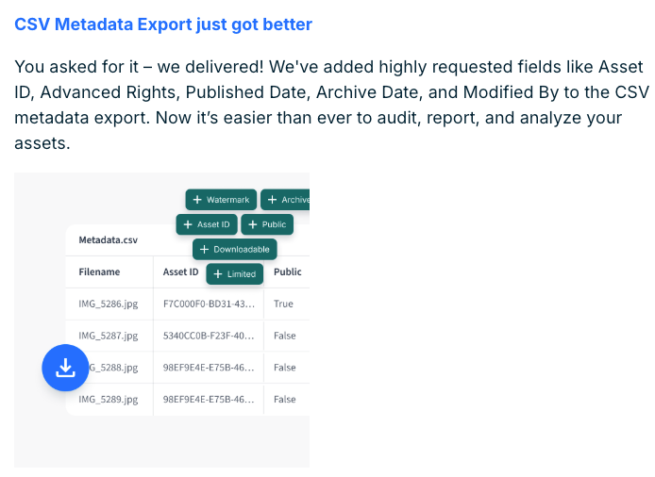Click the Metadata.csv file title
Viewport: 655px width, 477px height.
(x=109, y=240)
